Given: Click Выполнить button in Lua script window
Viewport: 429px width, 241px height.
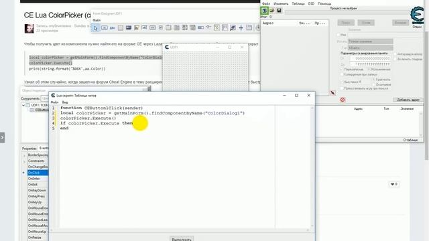Looking at the screenshot, I should click(182, 239).
